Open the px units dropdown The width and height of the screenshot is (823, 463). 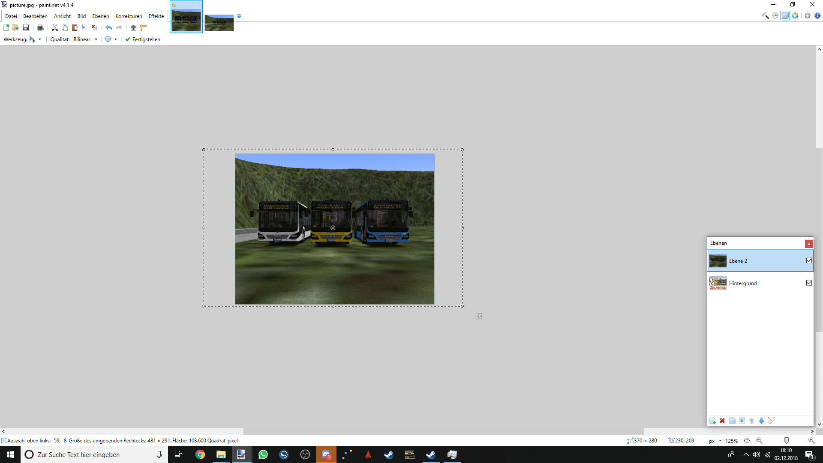click(x=715, y=441)
